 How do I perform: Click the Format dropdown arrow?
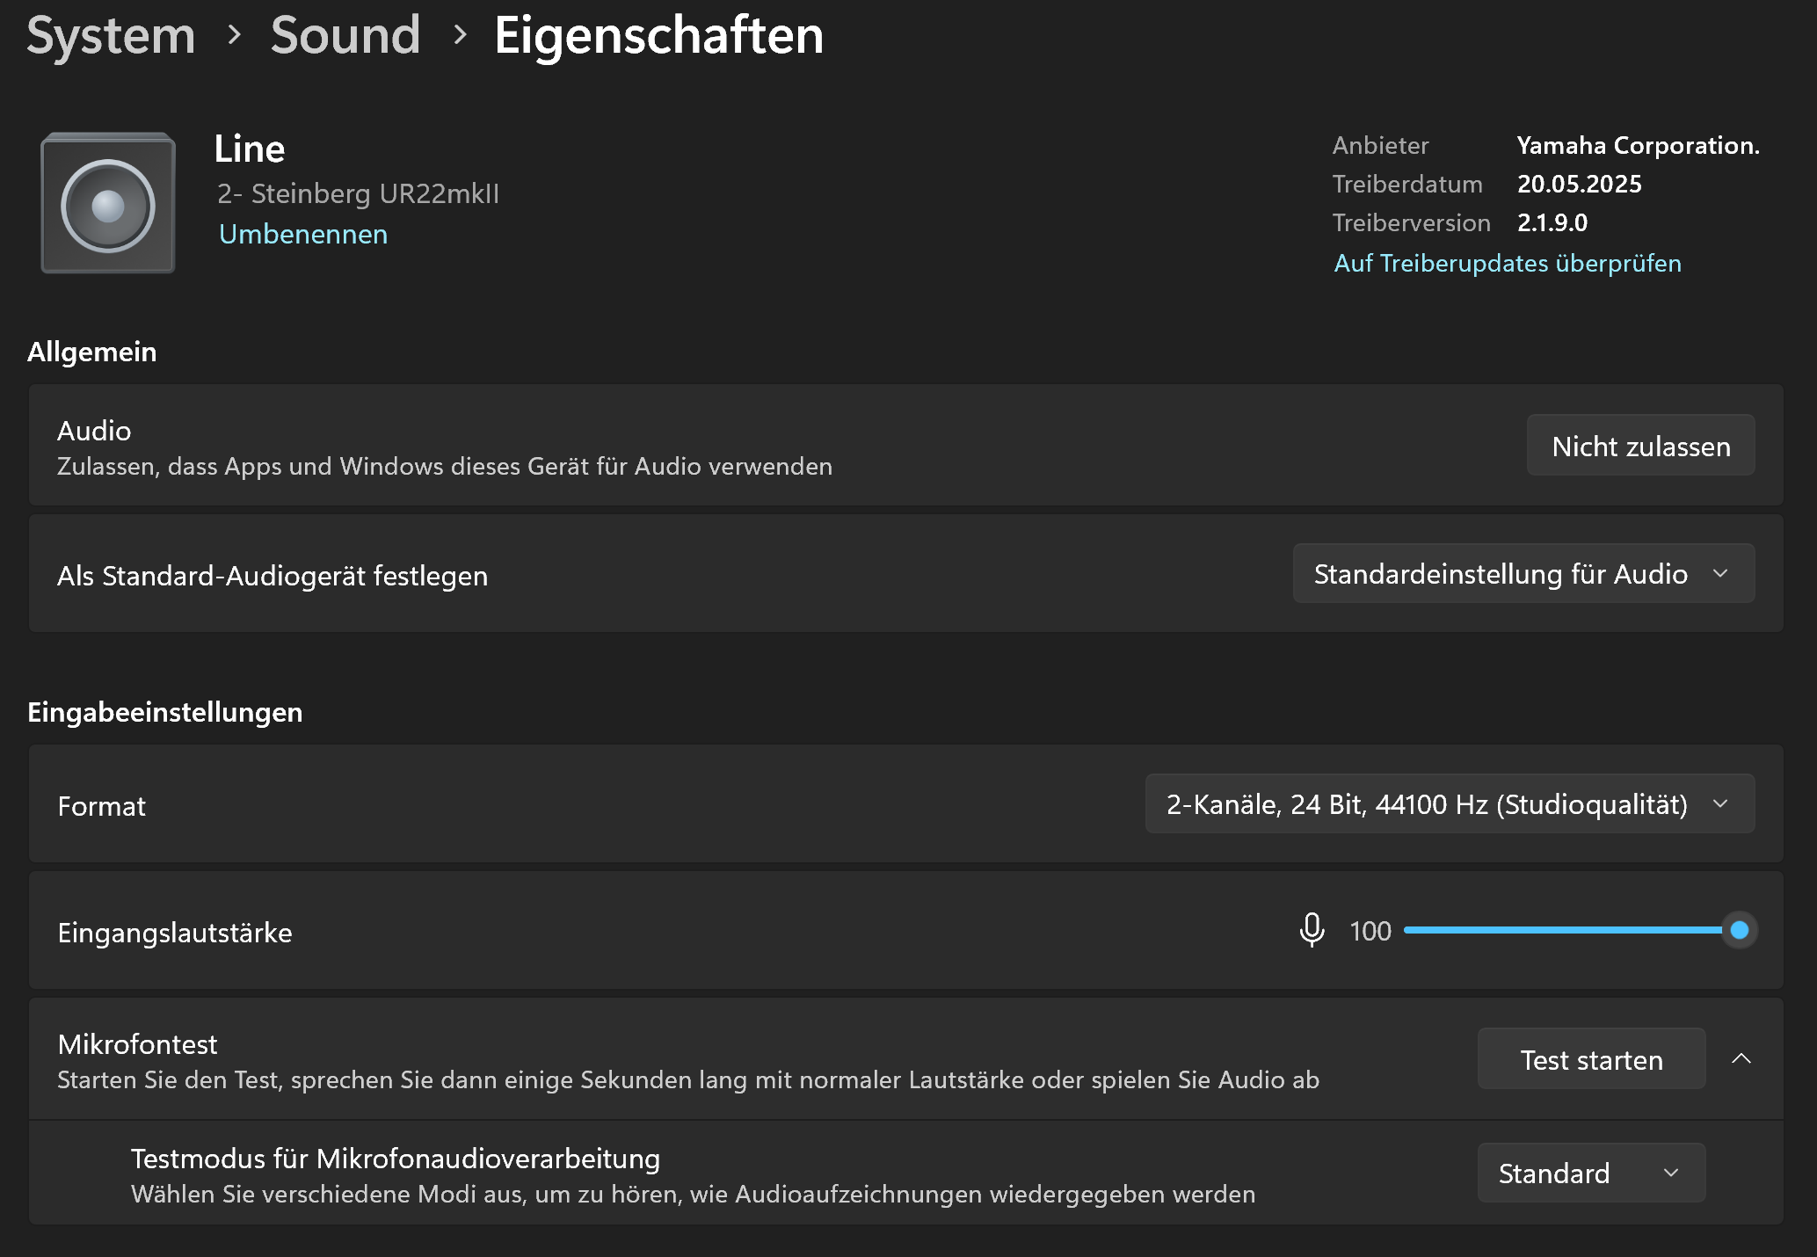click(1720, 804)
